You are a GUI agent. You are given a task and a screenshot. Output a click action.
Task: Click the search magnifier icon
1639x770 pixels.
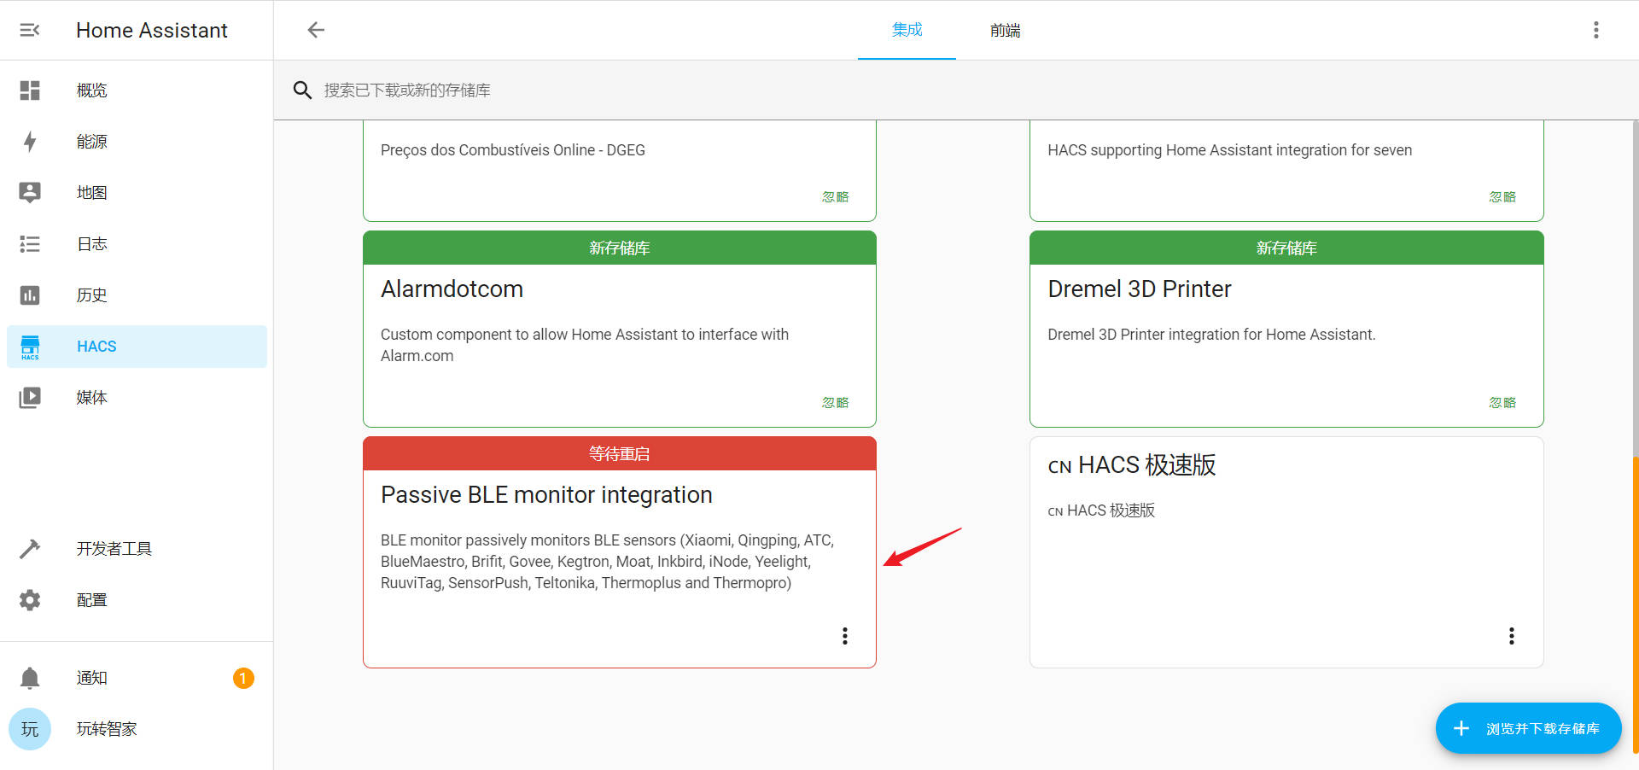click(302, 90)
